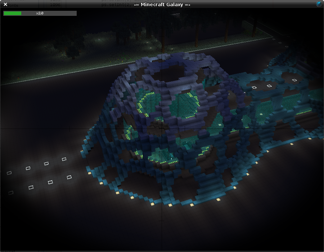Click rightmost white marker on the teal rooftop
The height and width of the screenshot is (252, 324).
click(294, 80)
